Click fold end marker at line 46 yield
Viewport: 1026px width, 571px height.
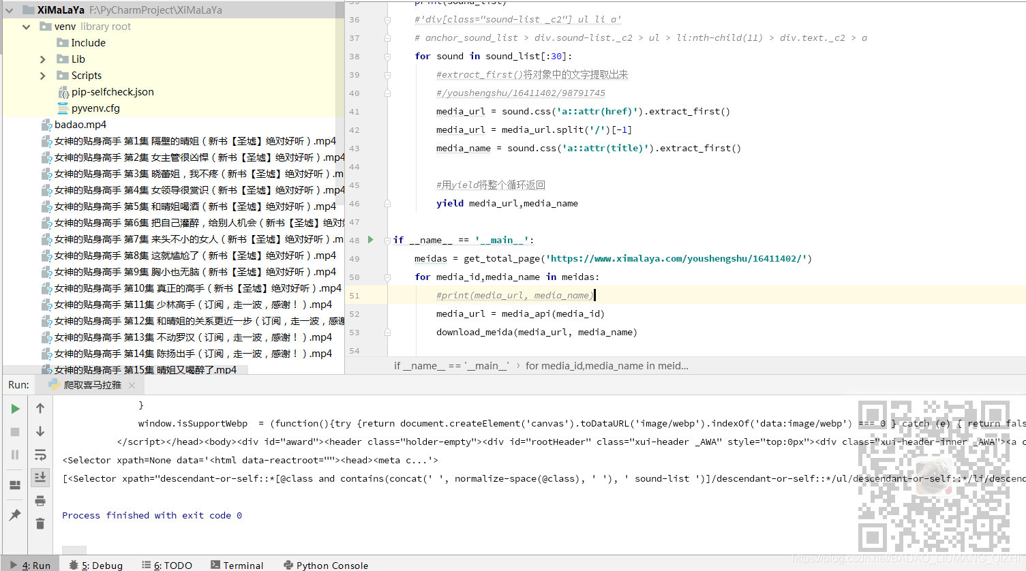pyautogui.click(x=387, y=204)
